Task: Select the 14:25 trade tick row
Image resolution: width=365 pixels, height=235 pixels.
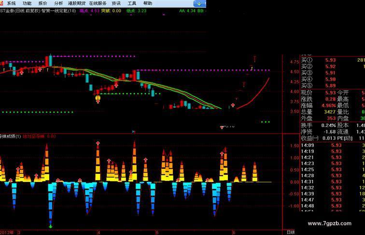Action: click(x=333, y=170)
